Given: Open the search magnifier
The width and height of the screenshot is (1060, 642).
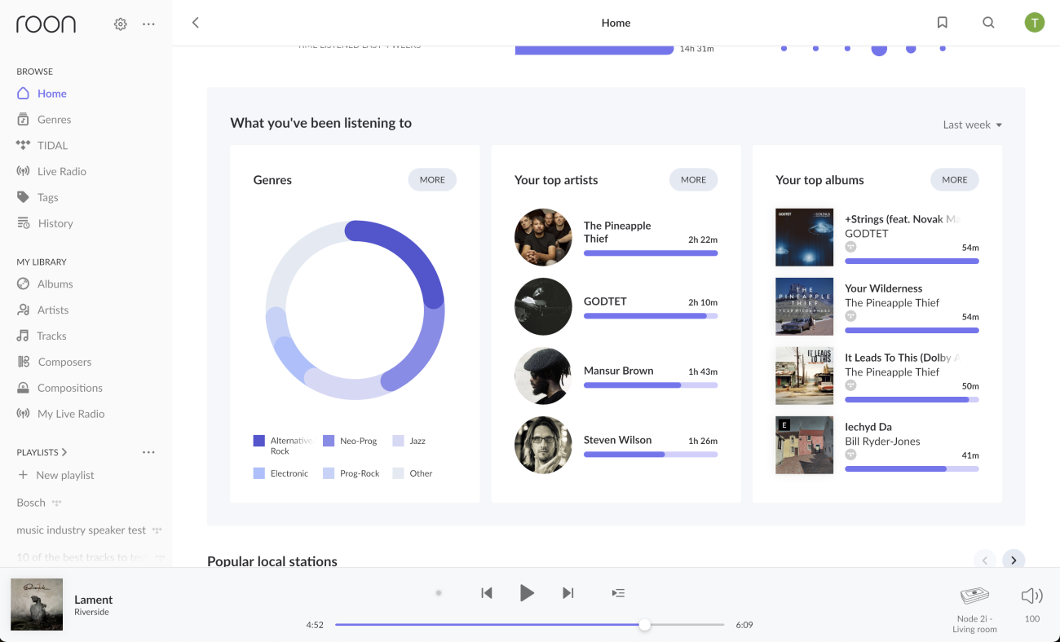Looking at the screenshot, I should [x=988, y=23].
